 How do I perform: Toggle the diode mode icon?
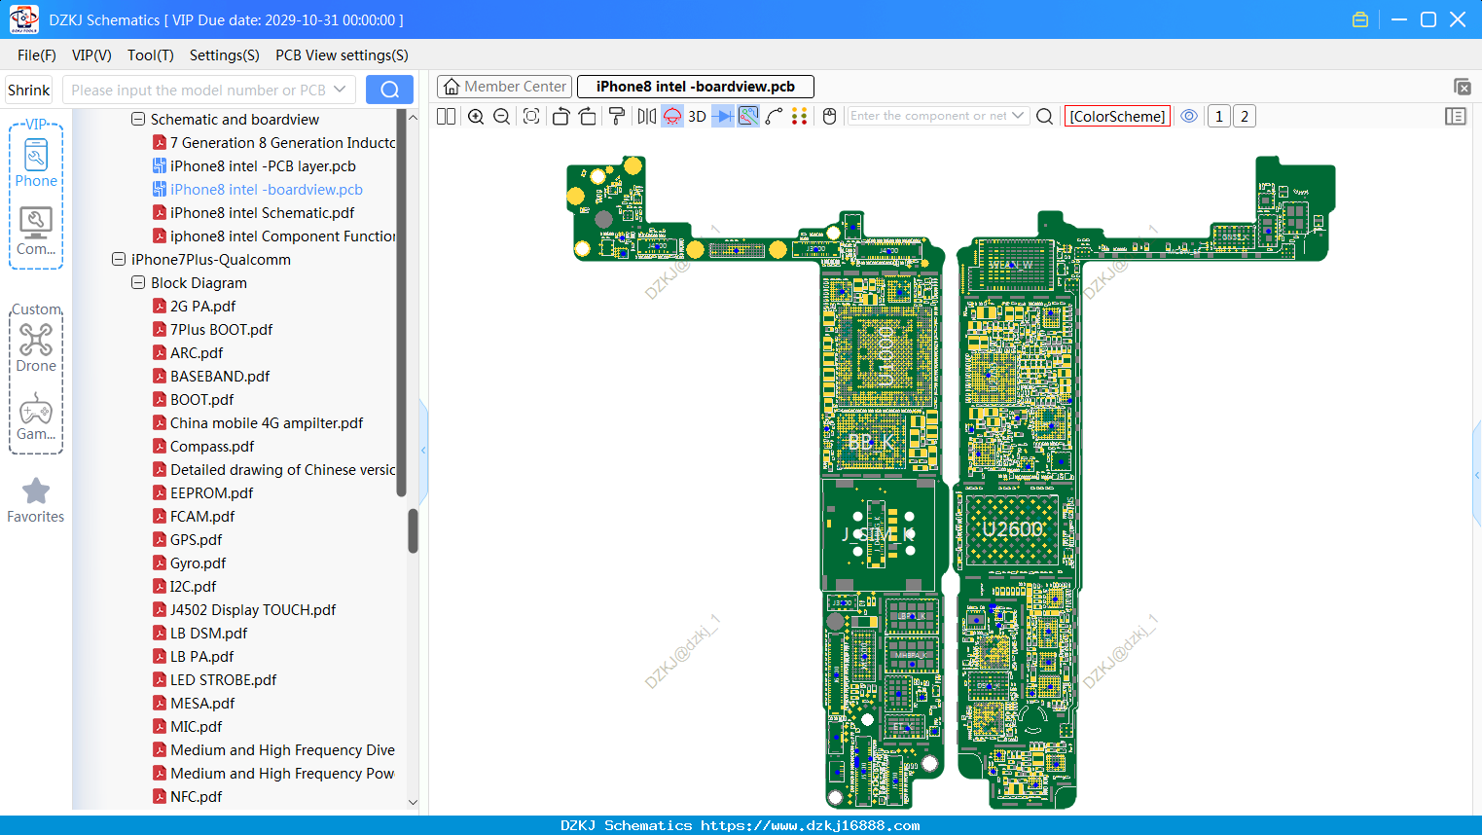point(723,117)
